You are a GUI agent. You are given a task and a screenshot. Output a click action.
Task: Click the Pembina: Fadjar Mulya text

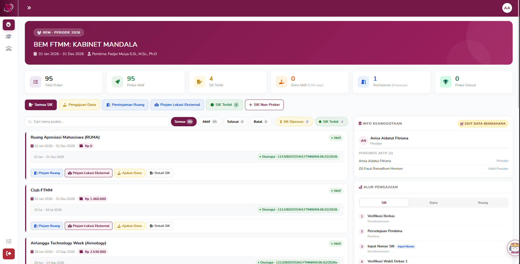[124, 54]
